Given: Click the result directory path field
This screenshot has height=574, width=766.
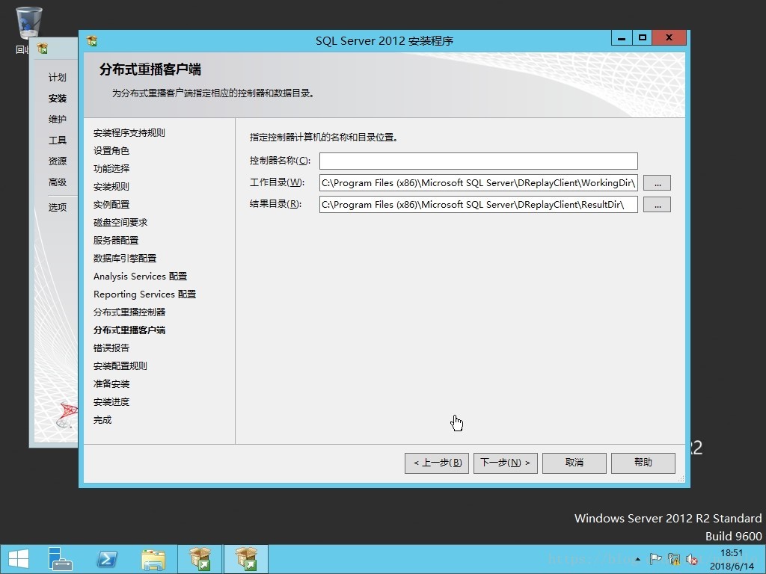Looking at the screenshot, I should click(478, 204).
